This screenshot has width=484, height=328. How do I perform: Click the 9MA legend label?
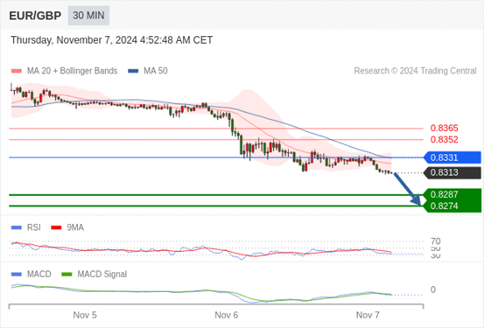pos(75,227)
